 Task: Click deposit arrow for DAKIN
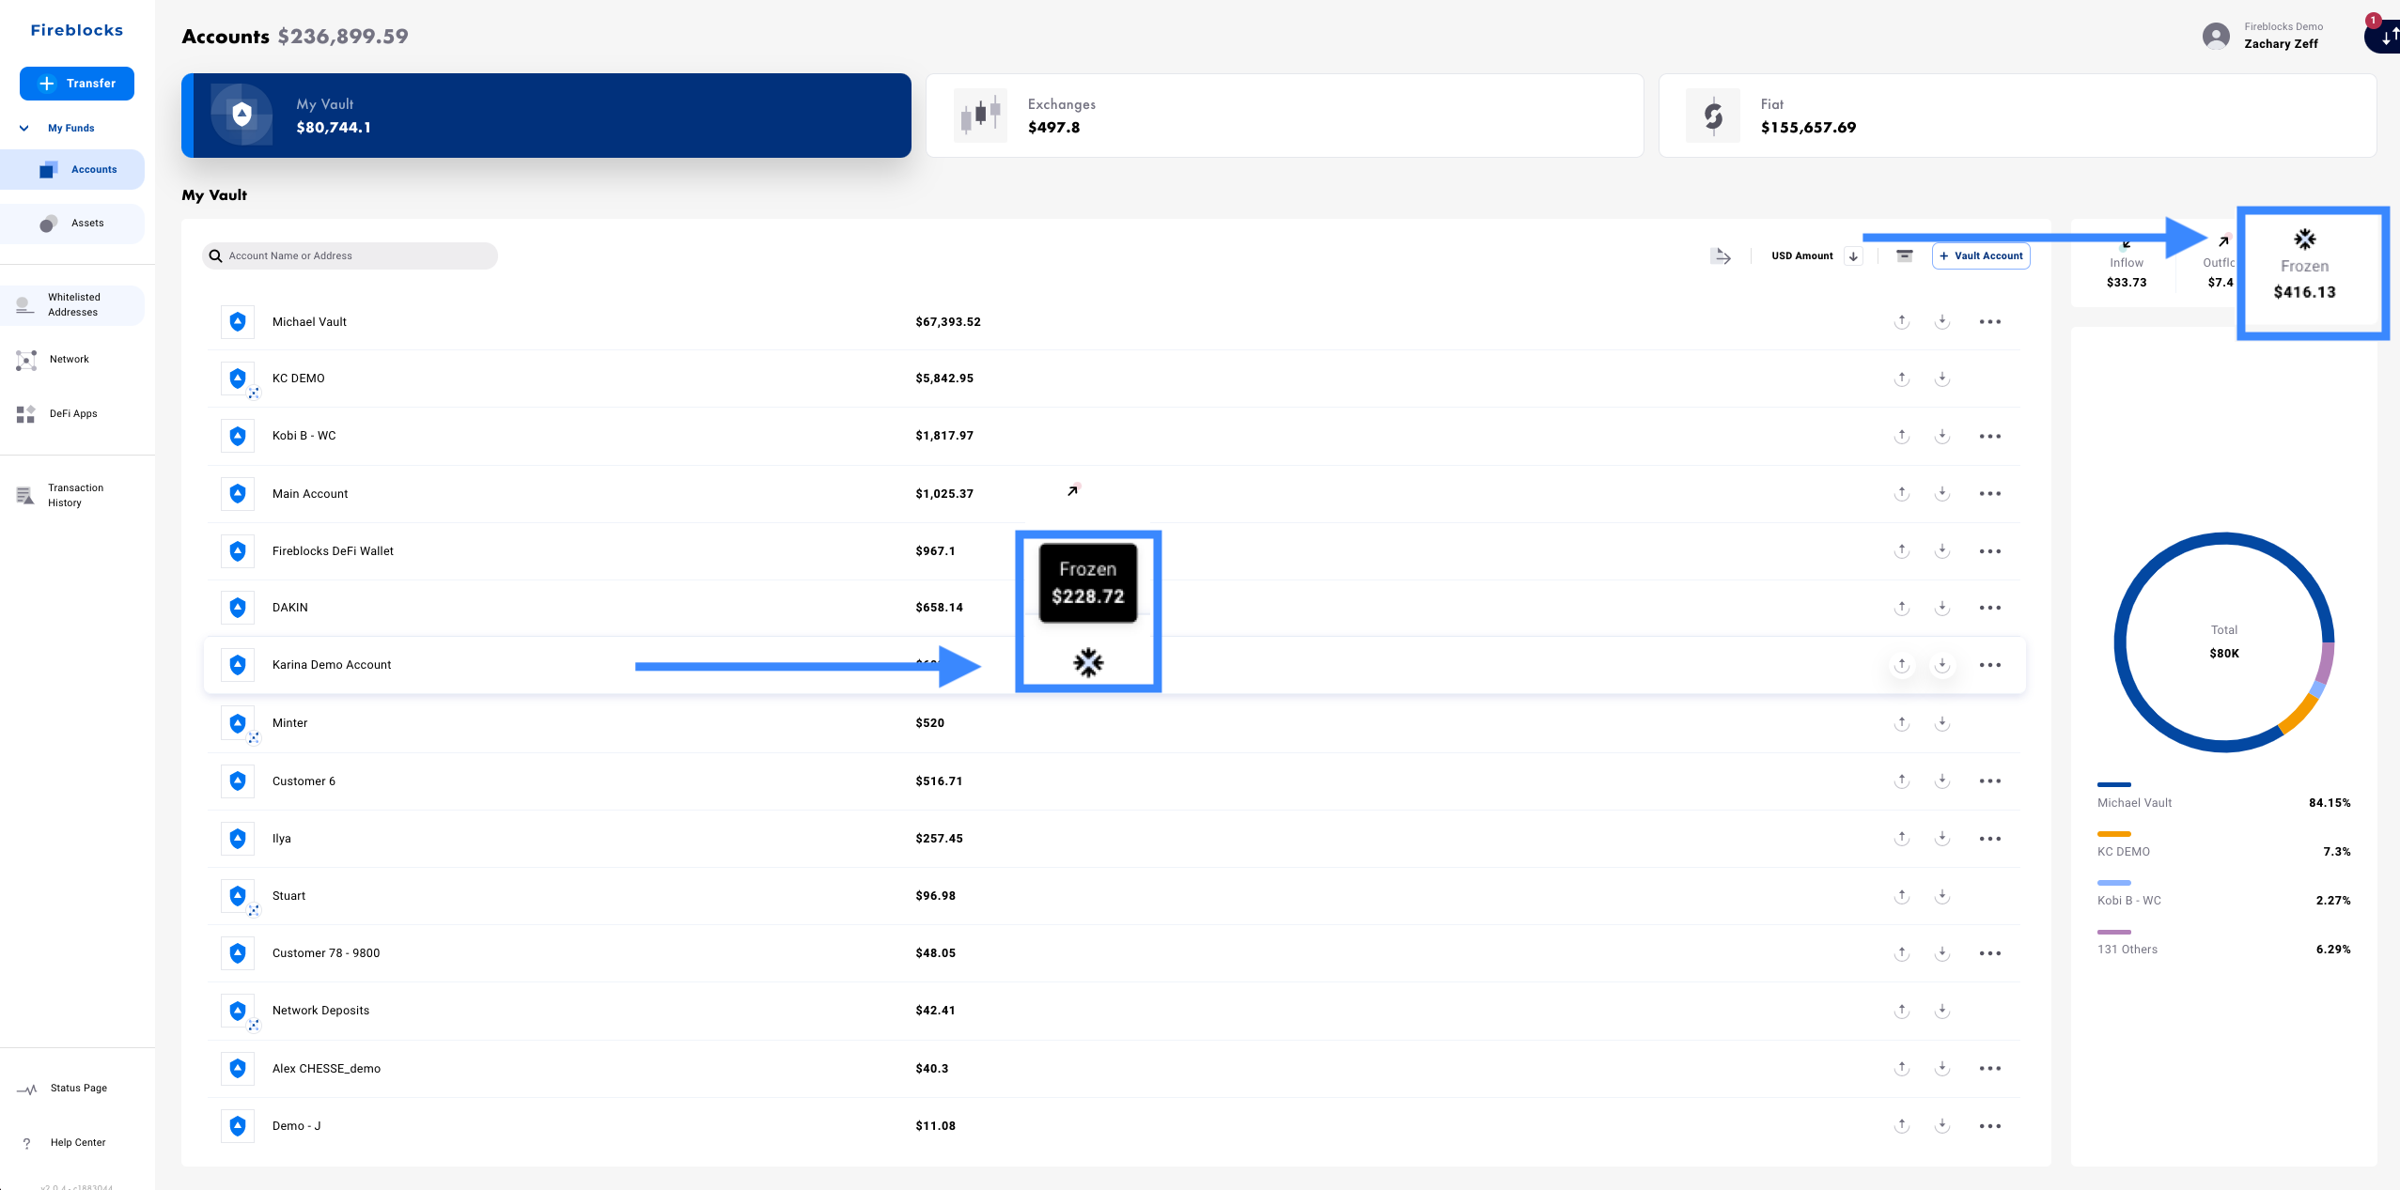coord(1942,608)
